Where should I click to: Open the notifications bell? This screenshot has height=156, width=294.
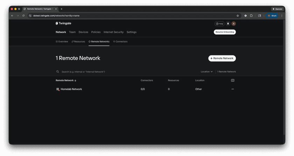point(228,24)
